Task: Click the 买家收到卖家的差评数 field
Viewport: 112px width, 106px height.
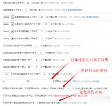Action: tap(36, 60)
